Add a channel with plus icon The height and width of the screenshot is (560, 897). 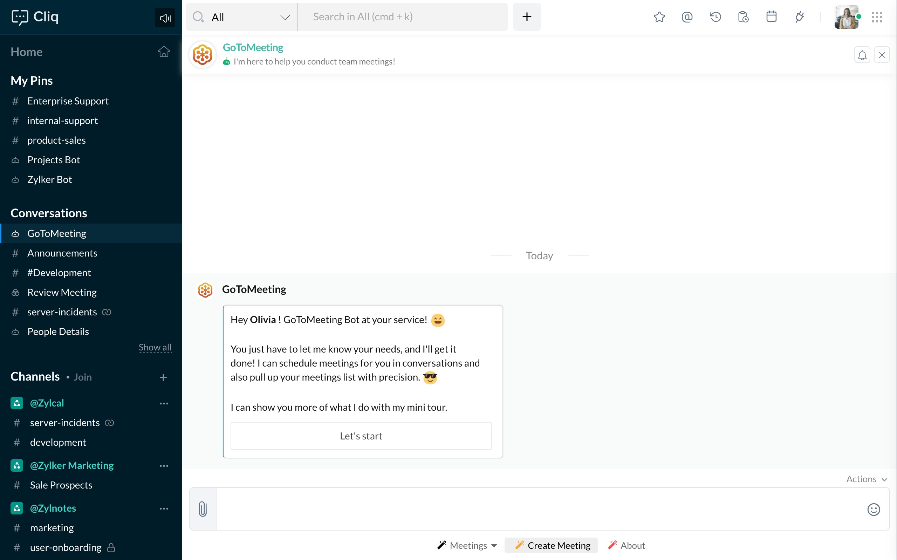tap(163, 377)
